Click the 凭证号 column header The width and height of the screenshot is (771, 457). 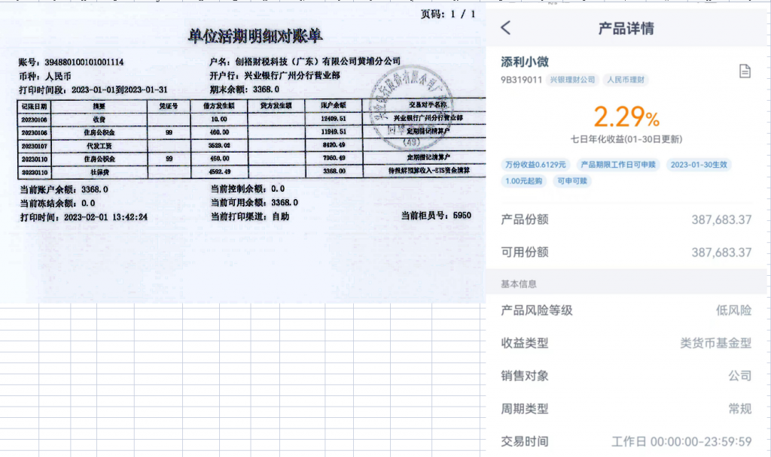tap(169, 106)
